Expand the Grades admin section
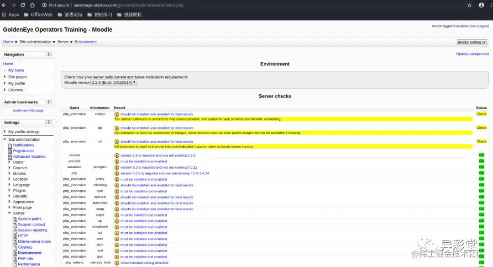 [10, 173]
